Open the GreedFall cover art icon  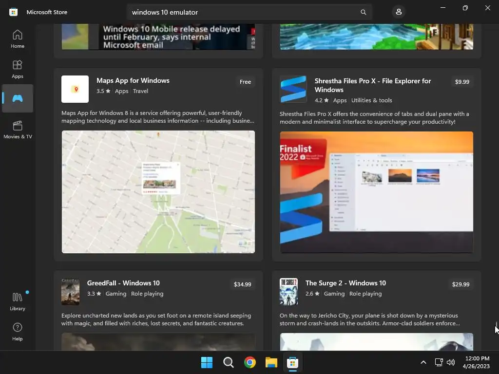pos(70,292)
